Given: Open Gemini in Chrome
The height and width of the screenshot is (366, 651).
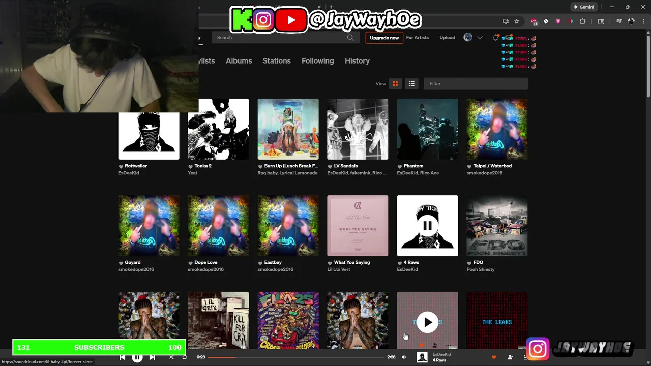Looking at the screenshot, I should click(584, 7).
